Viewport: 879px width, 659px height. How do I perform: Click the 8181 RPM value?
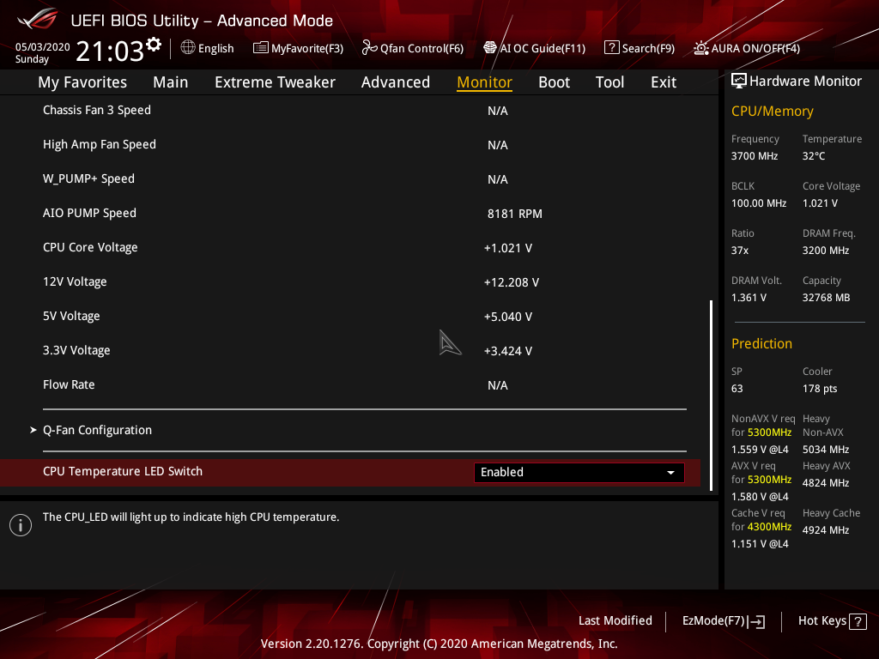[x=515, y=214]
